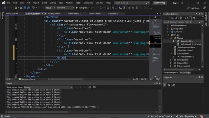Click the notifications bell in status bar
209x118 pixels.
tap(201, 116)
